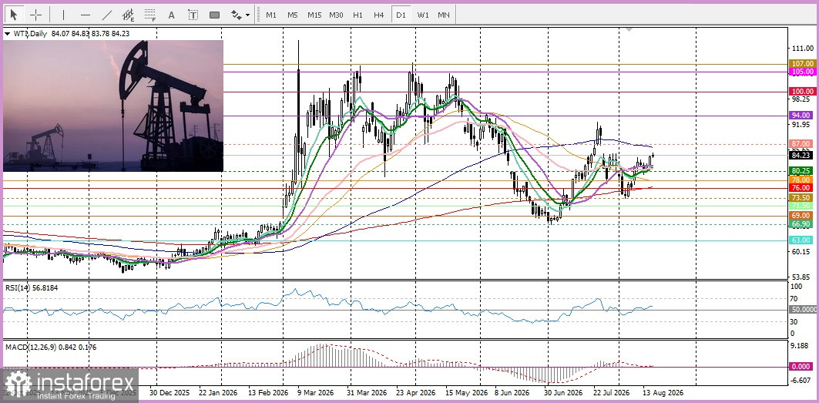This screenshot has height=403, width=819.
Task: Click the 8 Jun 2026 date label
Action: pyautogui.click(x=512, y=392)
